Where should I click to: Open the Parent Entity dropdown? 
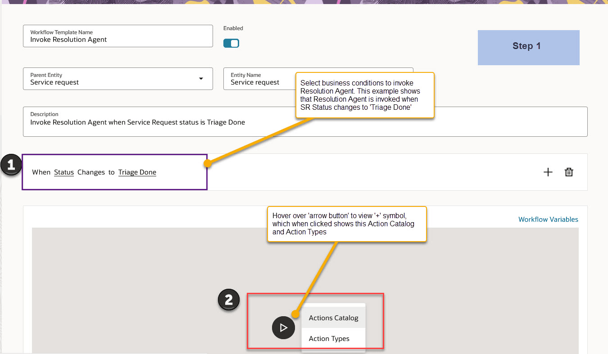[x=201, y=78]
